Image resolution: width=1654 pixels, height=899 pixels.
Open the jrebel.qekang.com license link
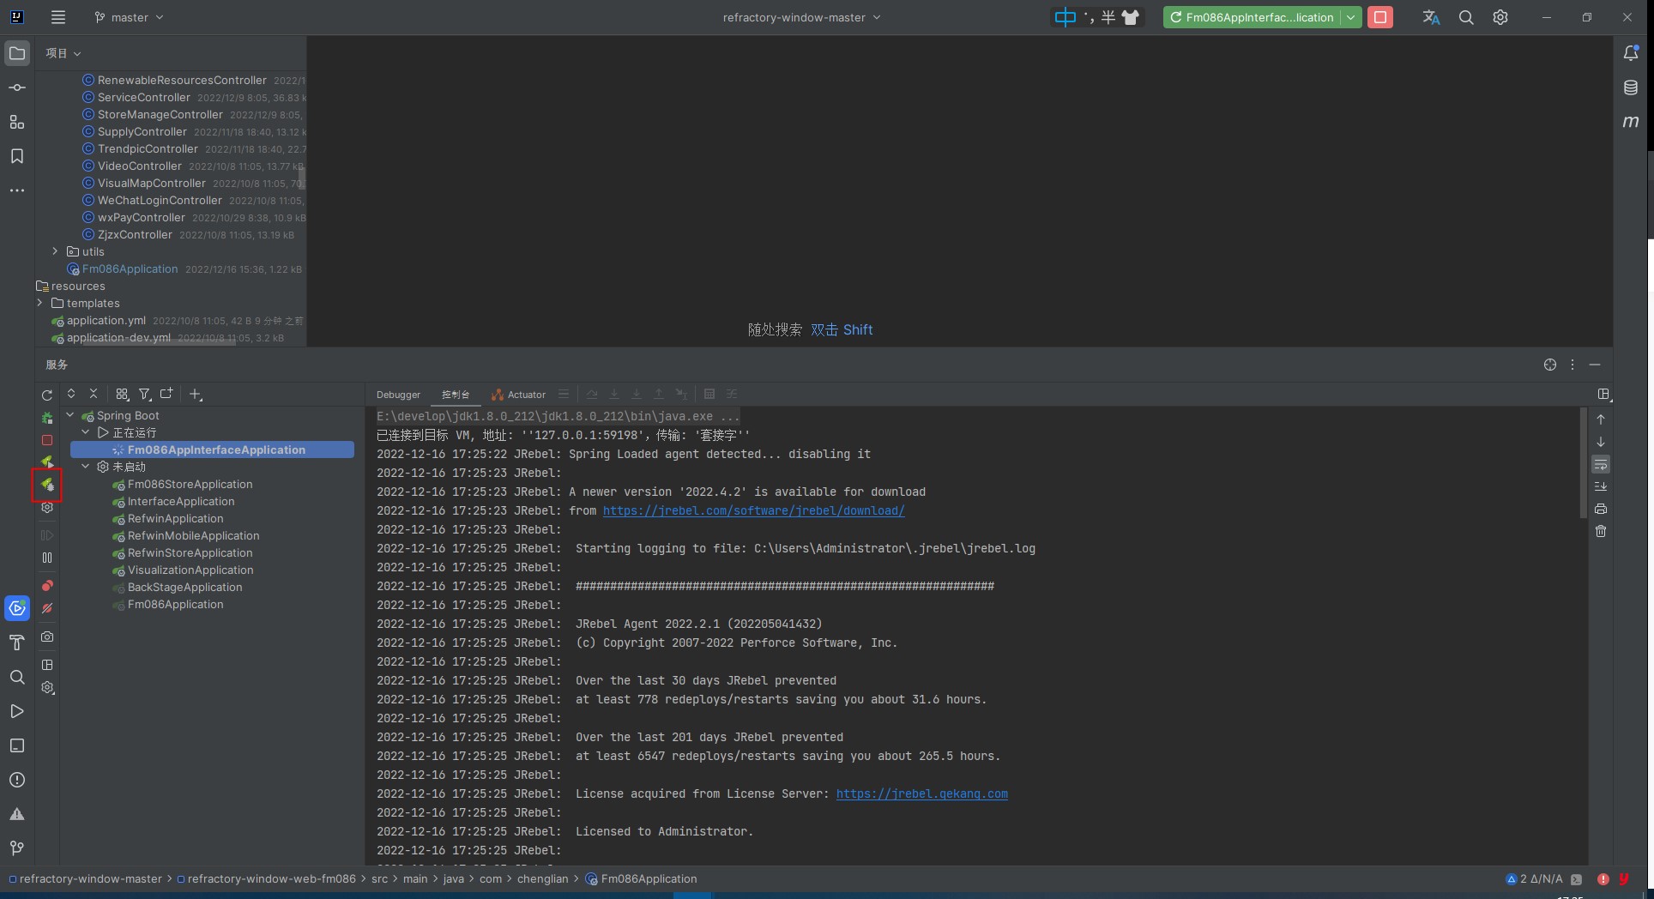(x=921, y=793)
